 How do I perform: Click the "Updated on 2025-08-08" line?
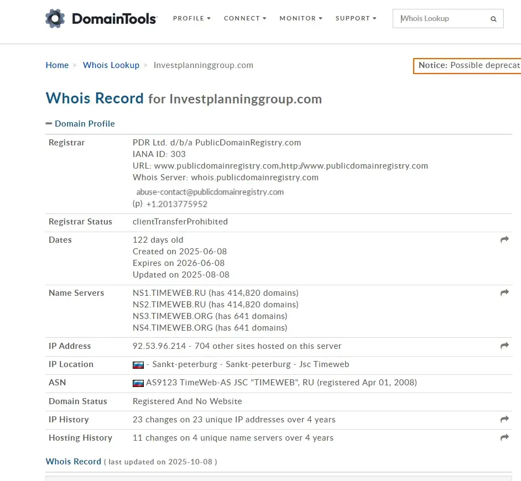(181, 275)
